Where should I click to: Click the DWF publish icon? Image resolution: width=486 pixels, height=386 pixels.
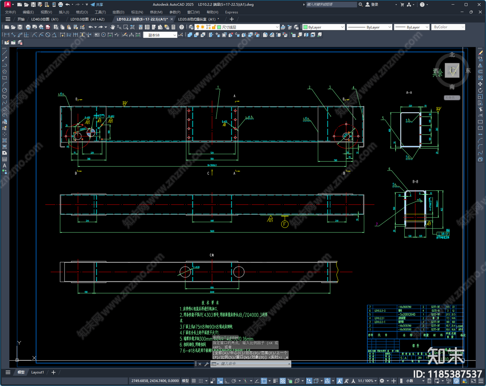coord(48,27)
